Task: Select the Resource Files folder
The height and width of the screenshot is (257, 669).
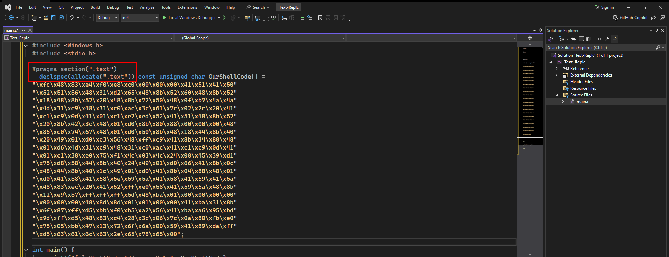Action: coord(583,88)
